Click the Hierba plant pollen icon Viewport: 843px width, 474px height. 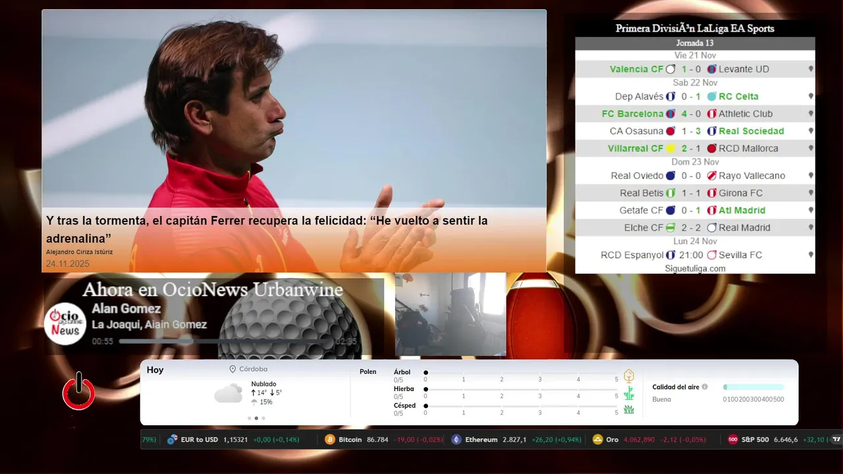tap(629, 393)
